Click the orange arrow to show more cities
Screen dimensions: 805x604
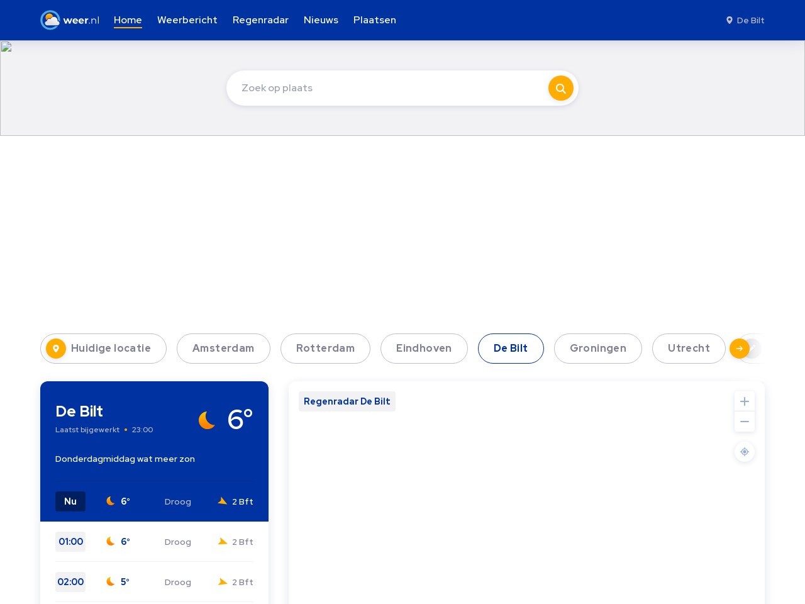pyautogui.click(x=740, y=349)
